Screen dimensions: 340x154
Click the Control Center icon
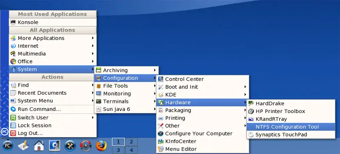click(x=161, y=79)
